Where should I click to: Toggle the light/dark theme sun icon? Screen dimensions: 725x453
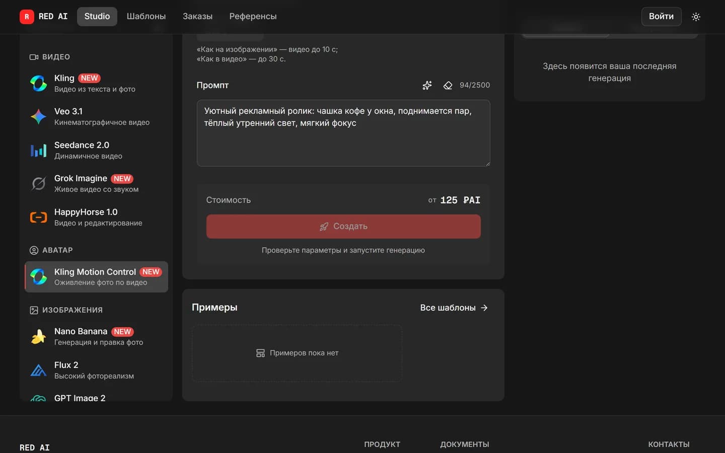(696, 17)
